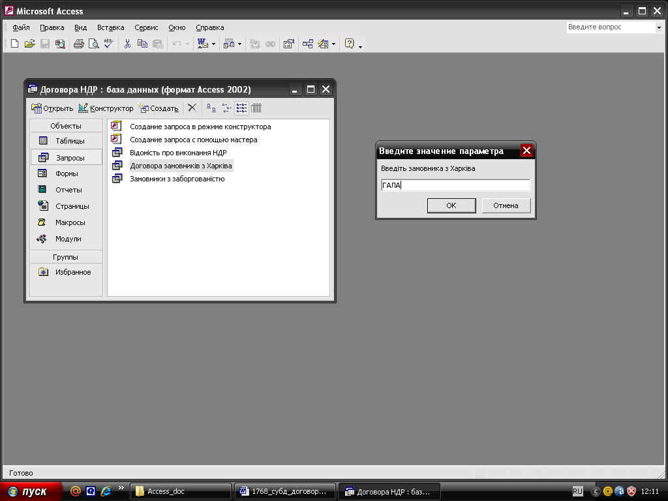Select Отчеты in the objects pane
The image size is (668, 501).
(x=66, y=190)
